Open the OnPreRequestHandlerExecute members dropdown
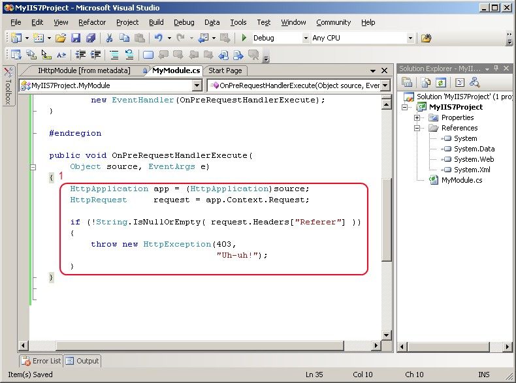 [x=385, y=85]
